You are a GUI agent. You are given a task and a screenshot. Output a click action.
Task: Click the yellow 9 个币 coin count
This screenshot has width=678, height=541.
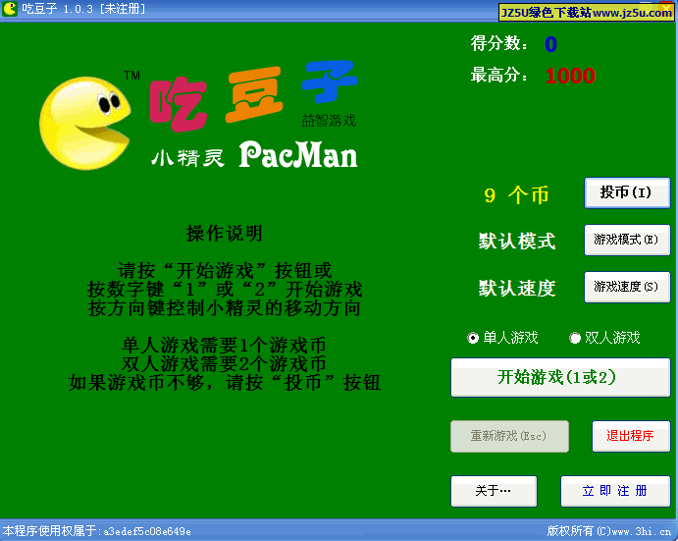[516, 195]
